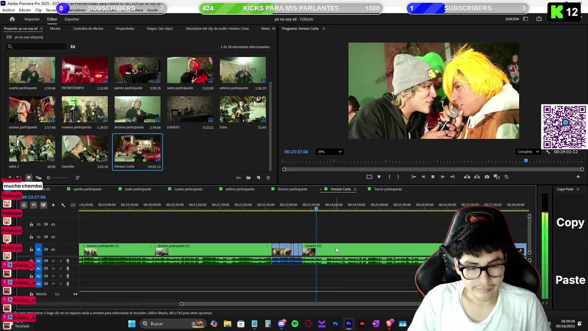Move Program monitor playhead marker
588x331 pixels.
[526, 161]
